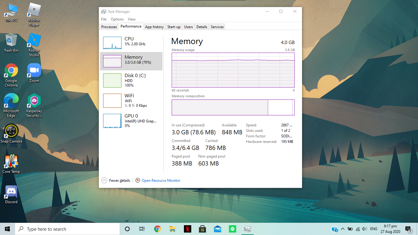Click the Kaspersky Security desktop icon
The image size is (418, 235).
pos(34,105)
